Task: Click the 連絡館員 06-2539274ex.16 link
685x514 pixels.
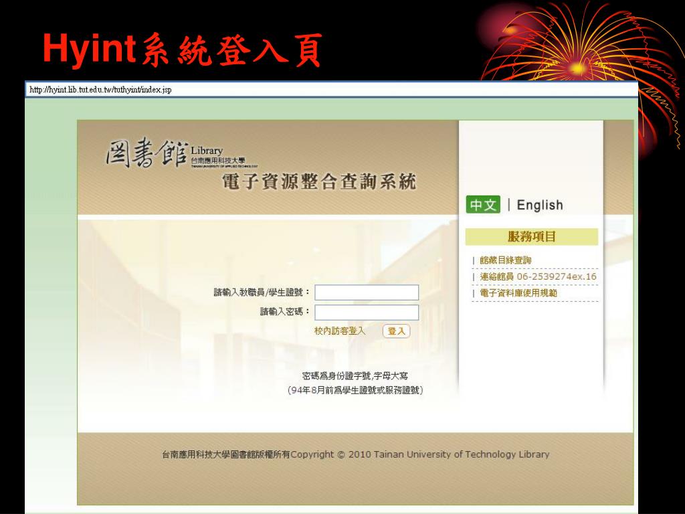Action: point(538,276)
